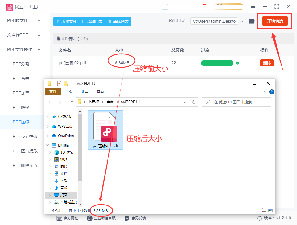Click Explorer back arrow

[x=50, y=102]
